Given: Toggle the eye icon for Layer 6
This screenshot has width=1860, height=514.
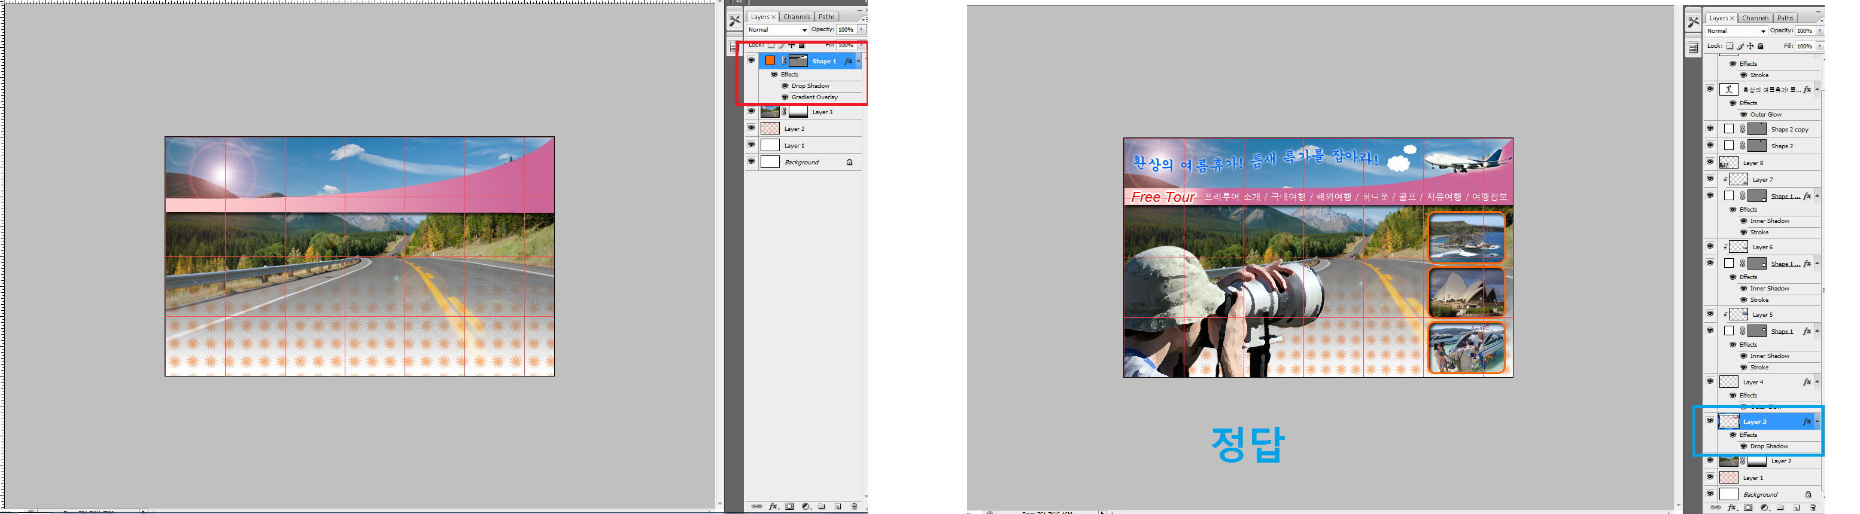Looking at the screenshot, I should click(1710, 247).
